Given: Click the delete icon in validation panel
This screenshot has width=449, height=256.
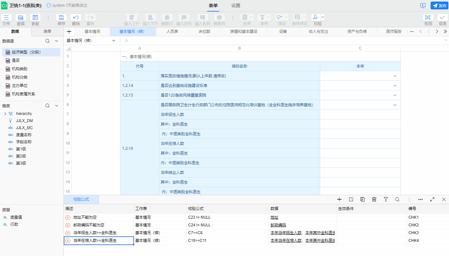Looking at the screenshot, I should (374, 199).
